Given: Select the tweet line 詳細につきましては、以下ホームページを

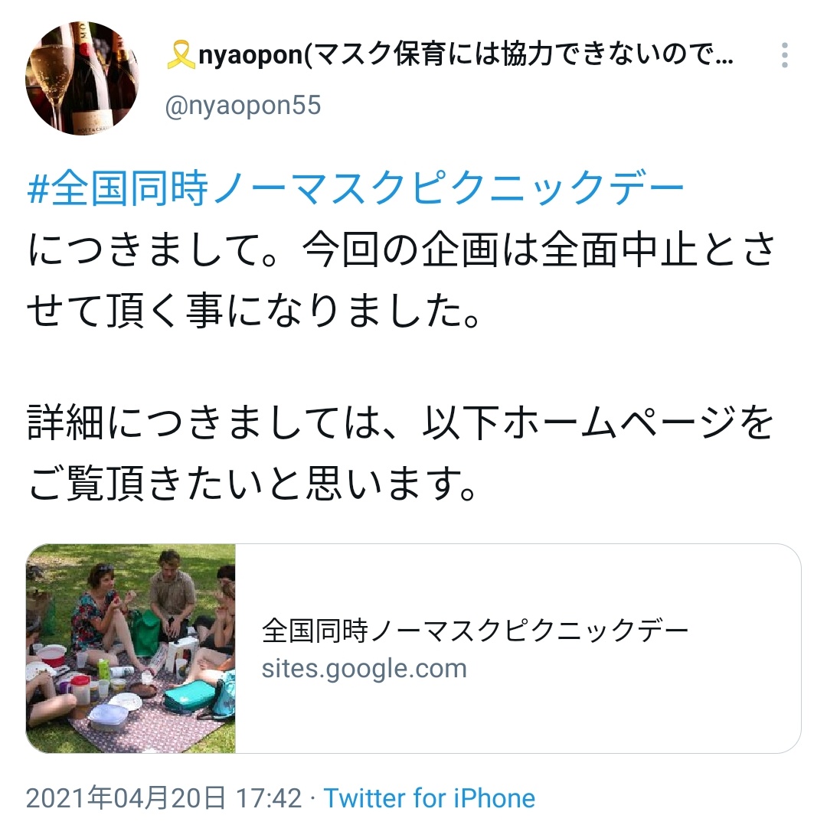Looking at the screenshot, I should (400, 422).
